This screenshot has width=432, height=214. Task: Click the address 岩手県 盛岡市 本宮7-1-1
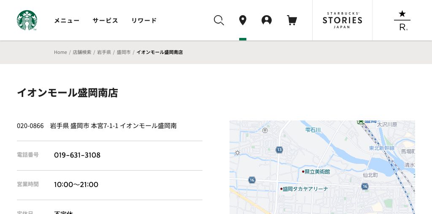tap(84, 126)
